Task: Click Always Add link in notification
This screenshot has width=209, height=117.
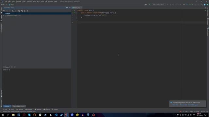Action: point(184,105)
